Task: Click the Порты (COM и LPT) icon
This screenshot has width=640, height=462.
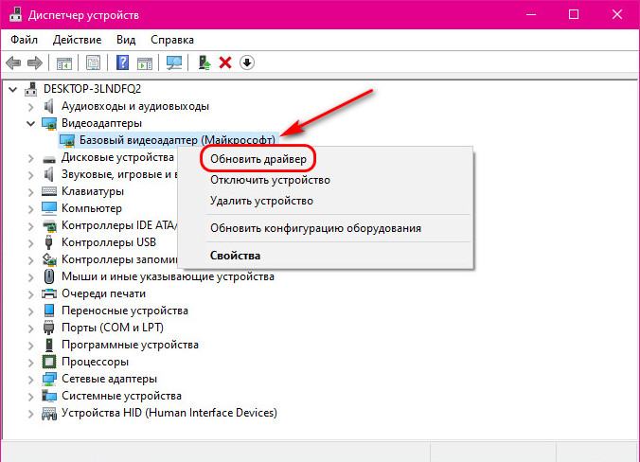Action: pyautogui.click(x=49, y=328)
